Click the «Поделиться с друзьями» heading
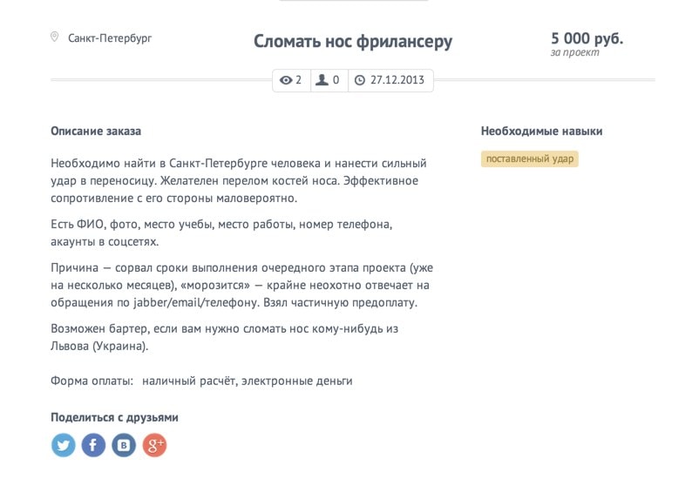This screenshot has height=479, width=699. (115, 417)
